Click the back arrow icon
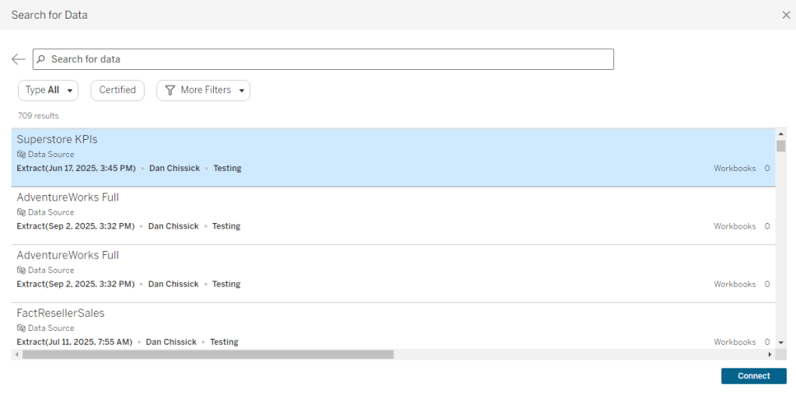This screenshot has width=796, height=418. (19, 60)
